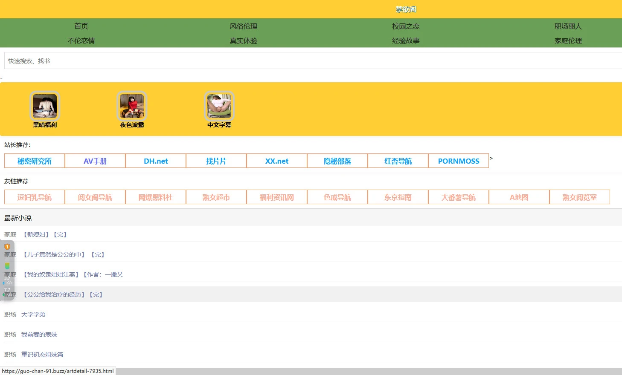Open the 职场丽人 category
This screenshot has height=375, width=622.
pyautogui.click(x=568, y=26)
